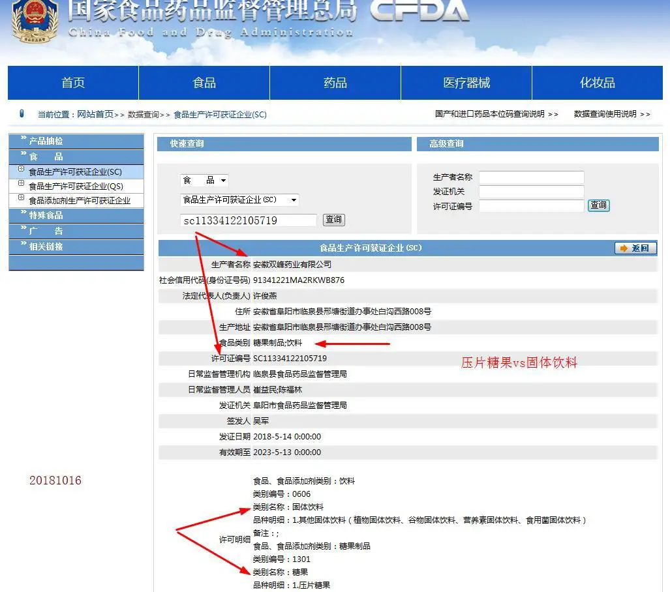Viewport: 670px width, 592px height.
Task: Select 食品生产许可获证企业(QS) in sidebar
Action: point(76,186)
